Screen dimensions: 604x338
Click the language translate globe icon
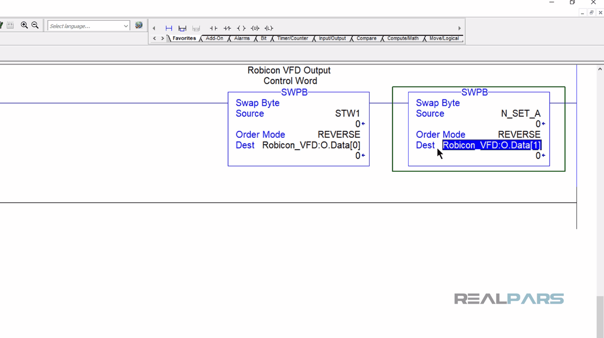pos(138,25)
